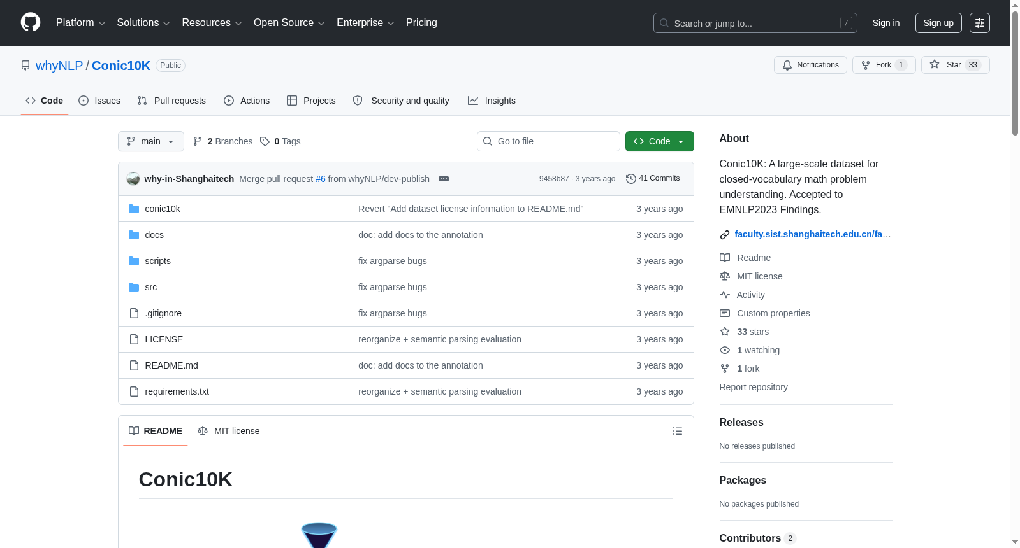
Task: Open the scripts folder icon
Action: click(134, 261)
